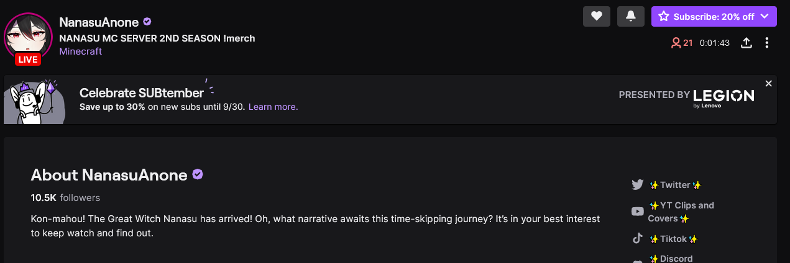This screenshot has height=263, width=790.
Task: Click the YouTube icon
Action: click(637, 212)
